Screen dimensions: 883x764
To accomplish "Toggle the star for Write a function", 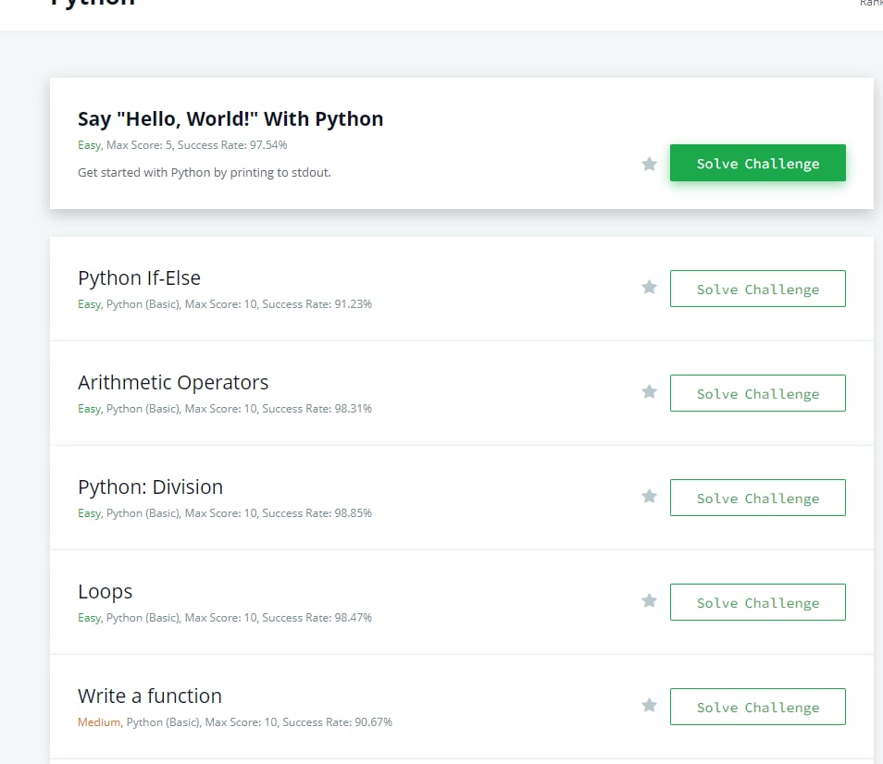I will [650, 706].
